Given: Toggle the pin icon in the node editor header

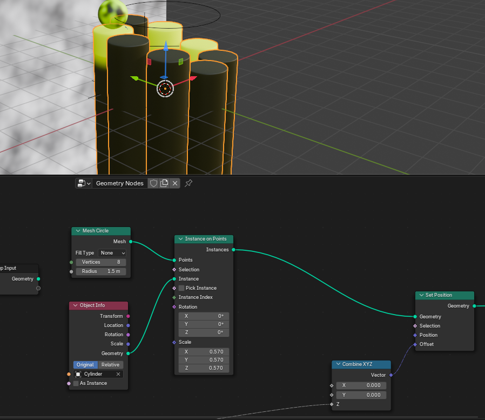Looking at the screenshot, I should (x=188, y=183).
